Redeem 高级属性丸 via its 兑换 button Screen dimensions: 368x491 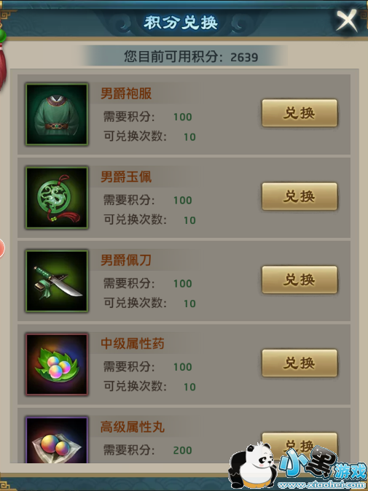[300, 444]
